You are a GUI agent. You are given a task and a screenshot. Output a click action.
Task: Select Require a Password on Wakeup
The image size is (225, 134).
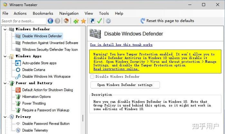46,110
